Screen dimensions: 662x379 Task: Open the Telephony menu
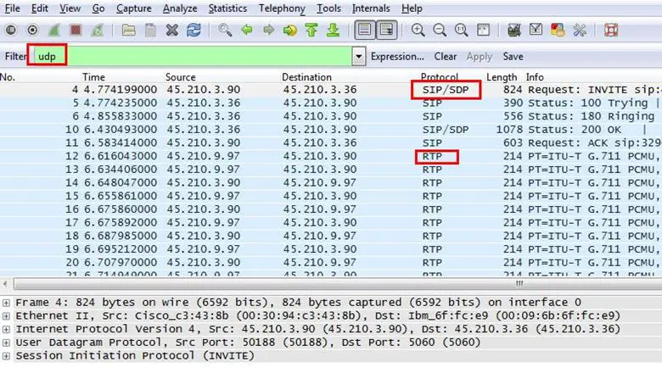pyautogui.click(x=282, y=8)
